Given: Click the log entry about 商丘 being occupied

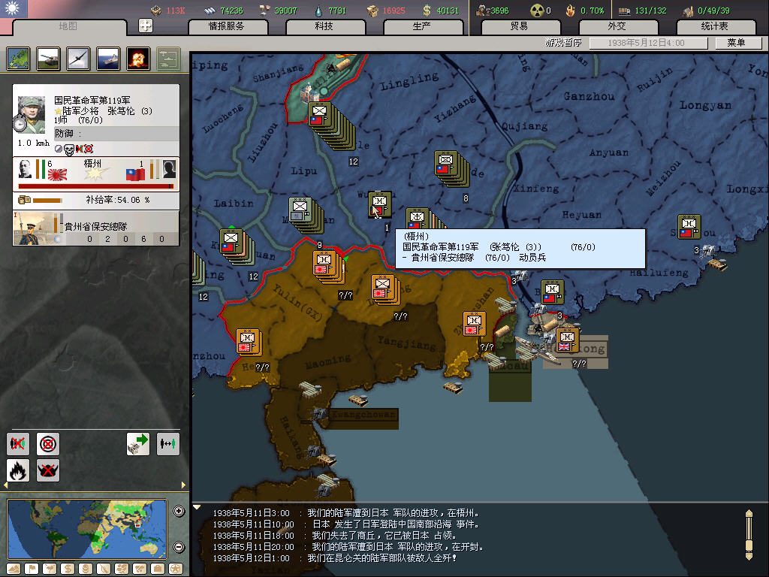Looking at the screenshot, I should tap(334, 536).
